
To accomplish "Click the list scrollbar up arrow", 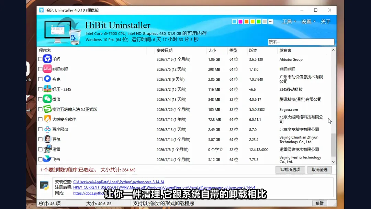I will coord(333,50).
